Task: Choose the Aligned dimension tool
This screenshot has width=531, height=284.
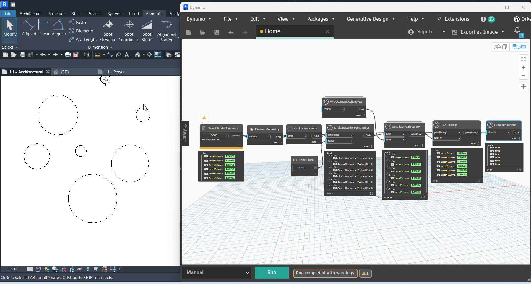Action: pos(29,28)
